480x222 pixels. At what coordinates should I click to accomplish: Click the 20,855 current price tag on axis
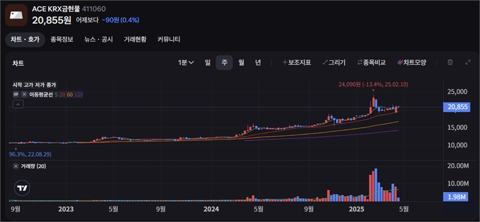pyautogui.click(x=457, y=107)
